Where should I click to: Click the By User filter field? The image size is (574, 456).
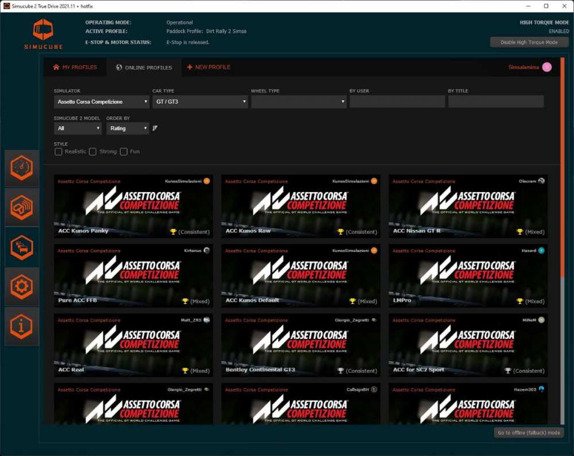(397, 102)
